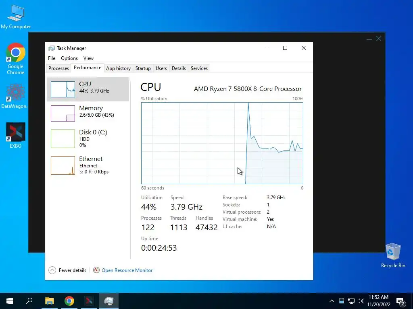Open the volume speaker tray icon
This screenshot has height=309, width=413.
pos(360,301)
